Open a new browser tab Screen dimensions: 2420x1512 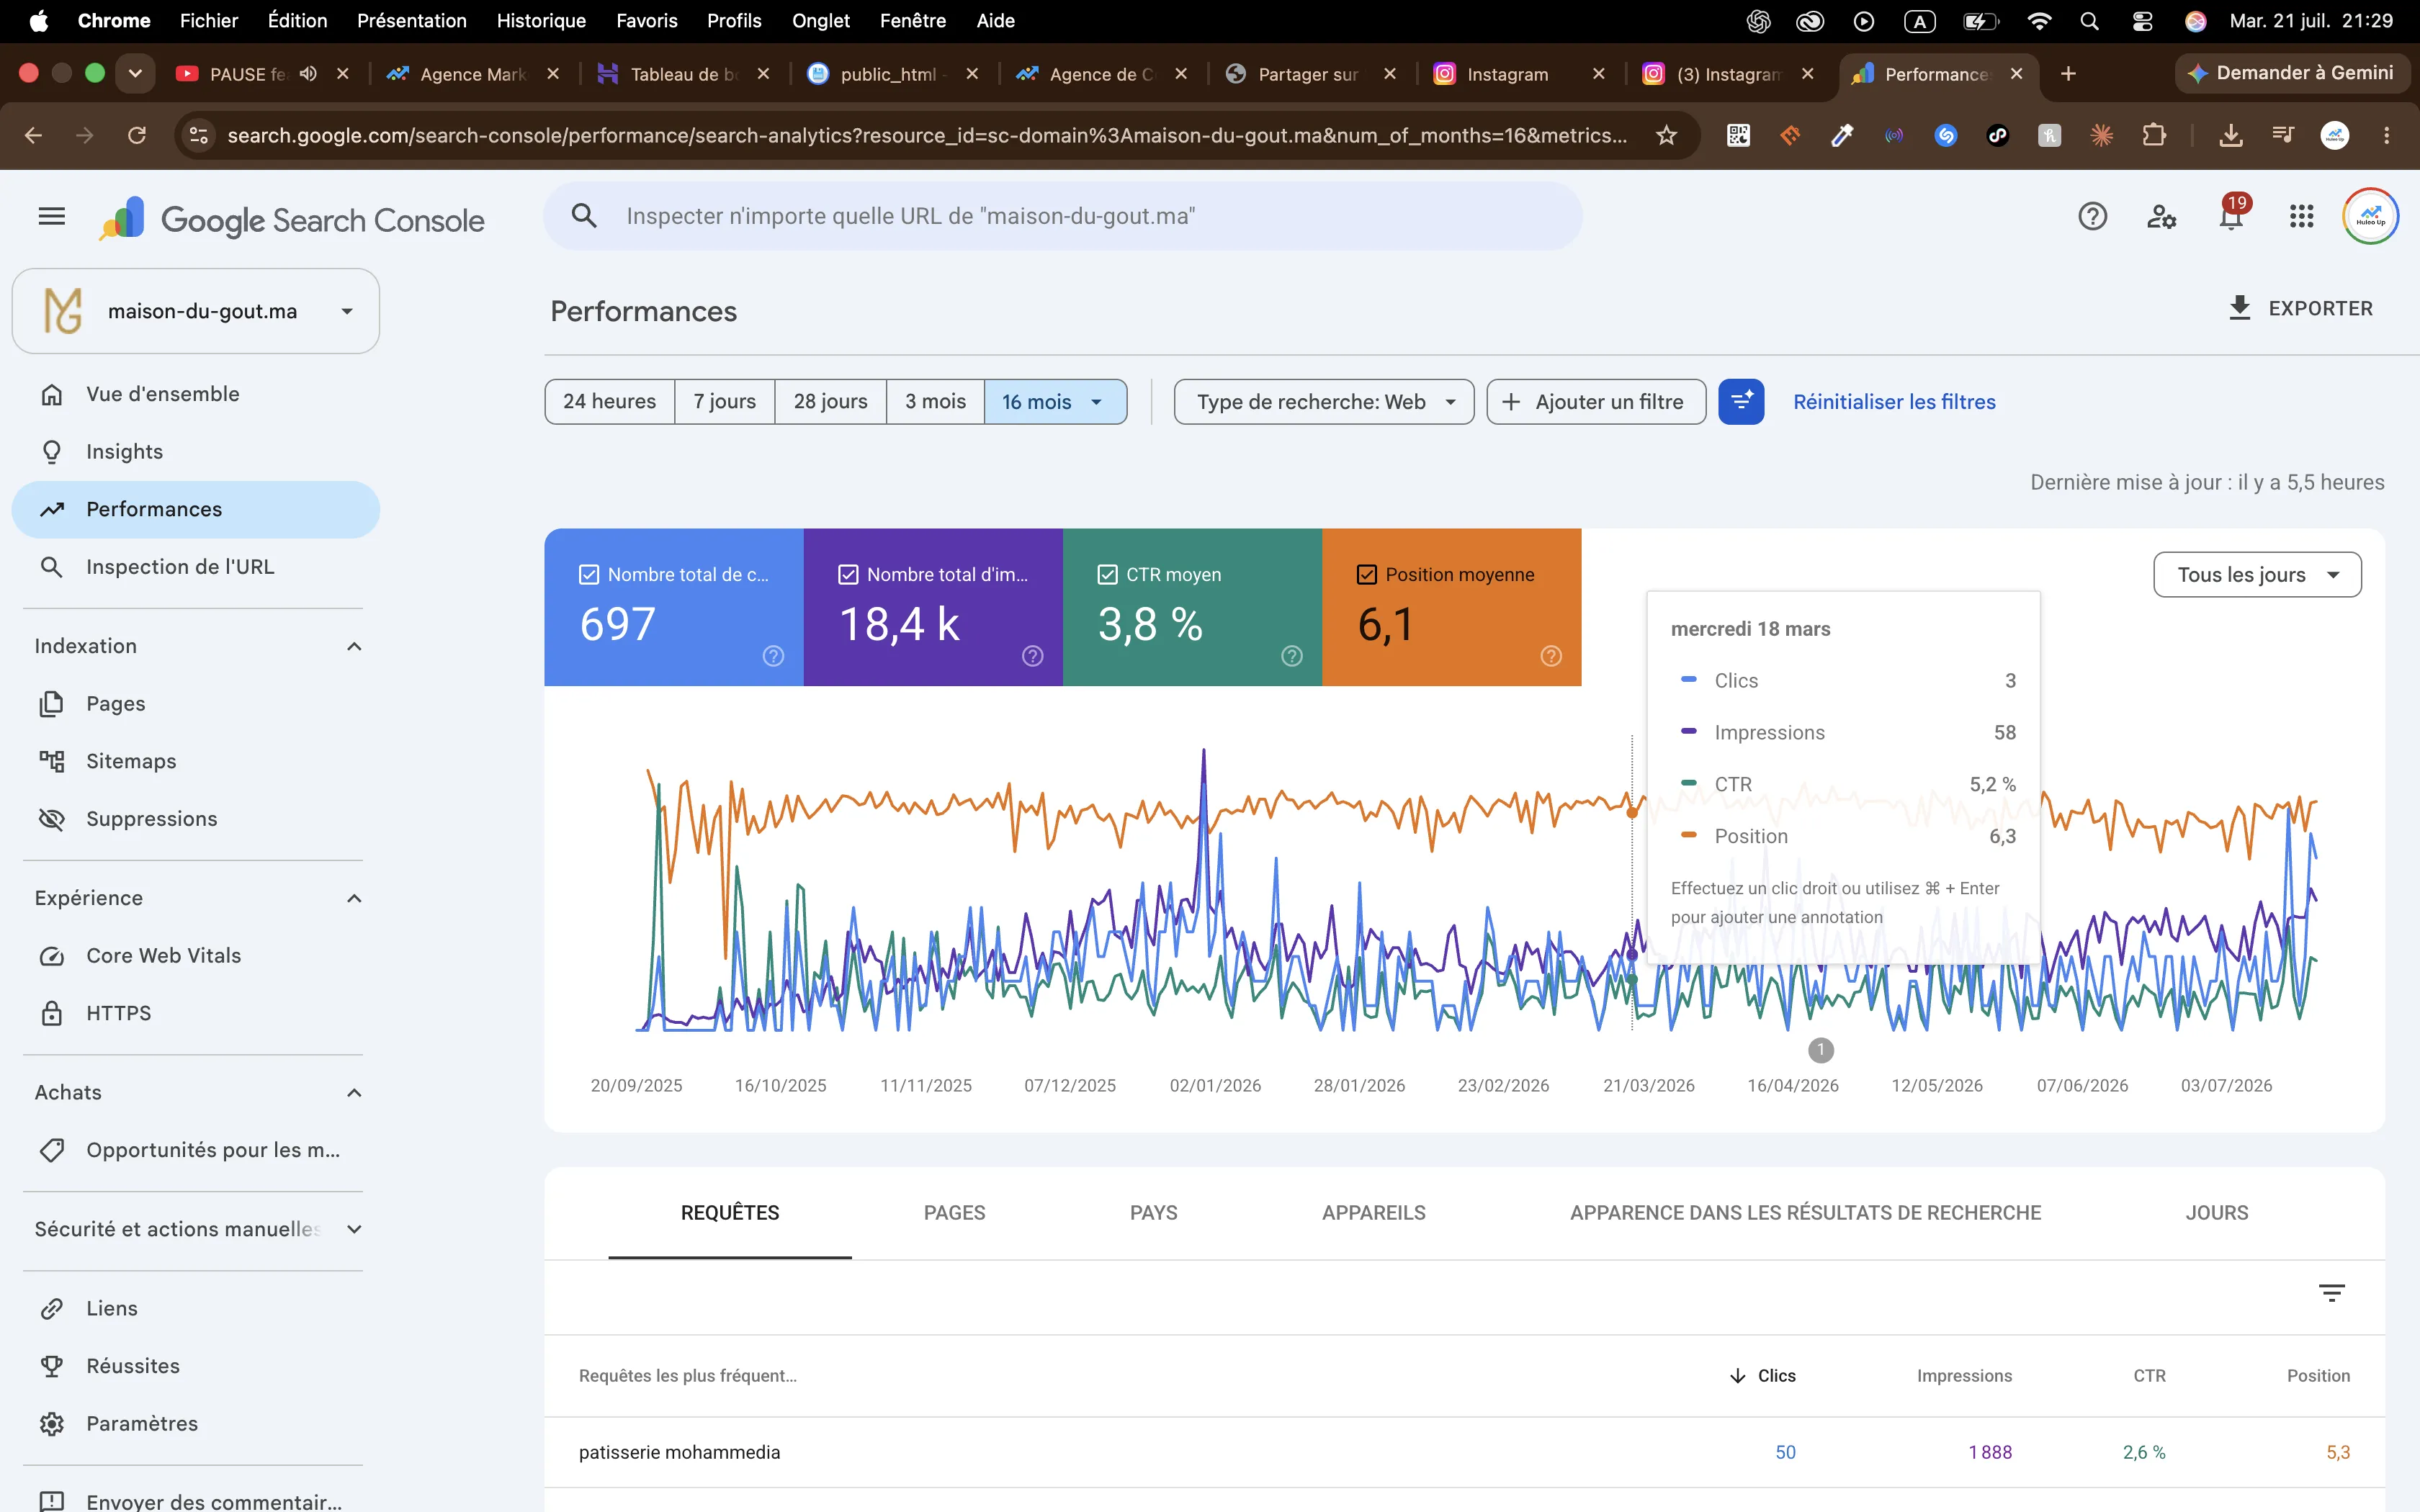(x=2068, y=74)
